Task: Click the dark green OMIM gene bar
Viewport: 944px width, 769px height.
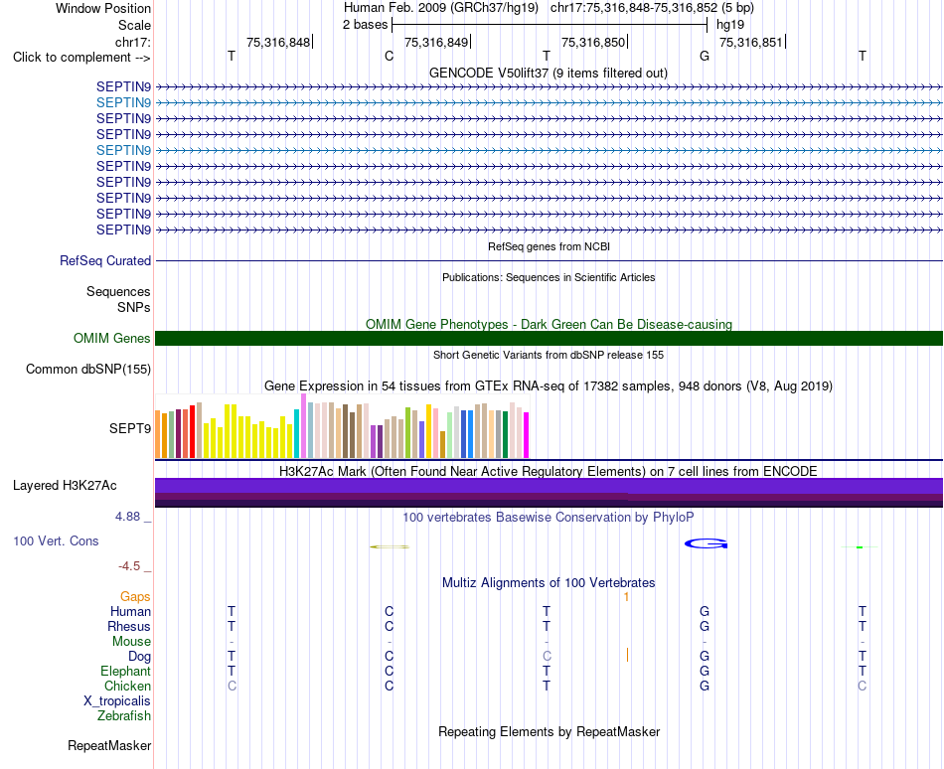Action: pyautogui.click(x=549, y=338)
